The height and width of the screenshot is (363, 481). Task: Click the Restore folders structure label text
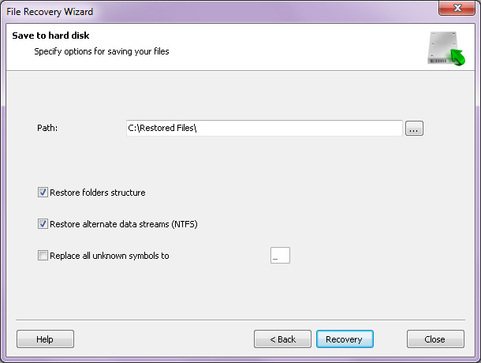coord(98,193)
